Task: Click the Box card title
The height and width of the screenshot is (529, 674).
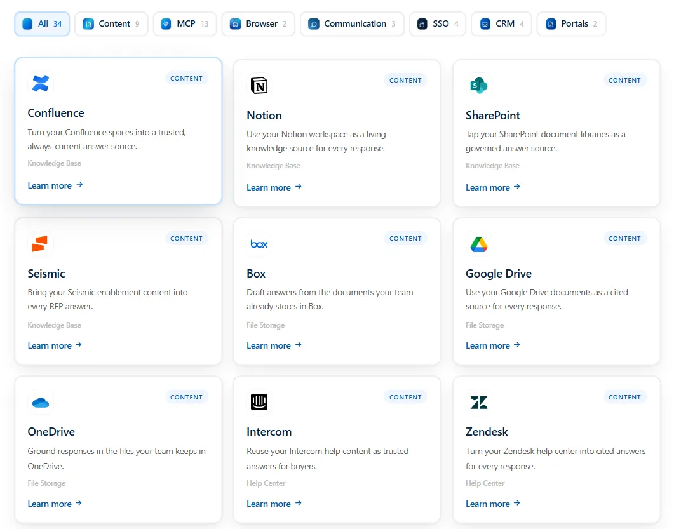Action: [x=256, y=274]
